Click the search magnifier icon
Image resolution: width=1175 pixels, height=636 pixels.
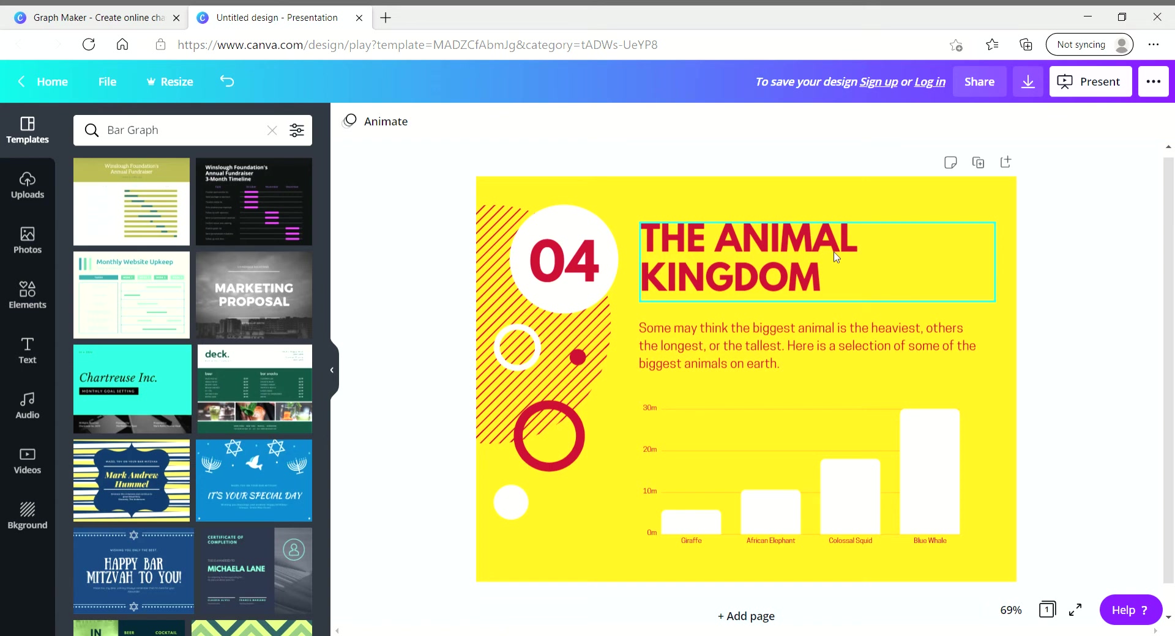92,130
